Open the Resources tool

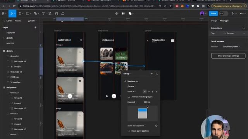tap(50, 14)
